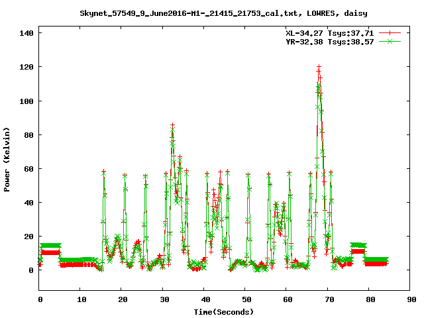Screen dimensions: 424x318
Task: Select the YR-32.38 Tsys:38.57 legend label
Action: (330, 42)
